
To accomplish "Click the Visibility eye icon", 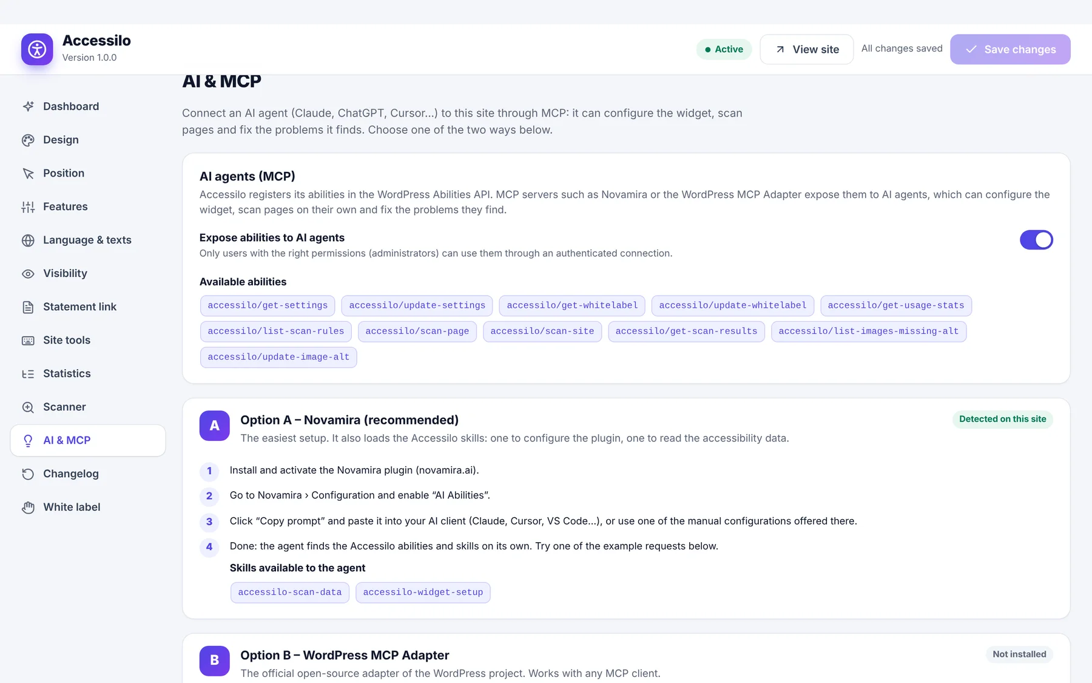I will pos(28,273).
